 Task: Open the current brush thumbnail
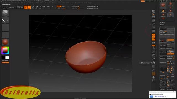point(5,13)
